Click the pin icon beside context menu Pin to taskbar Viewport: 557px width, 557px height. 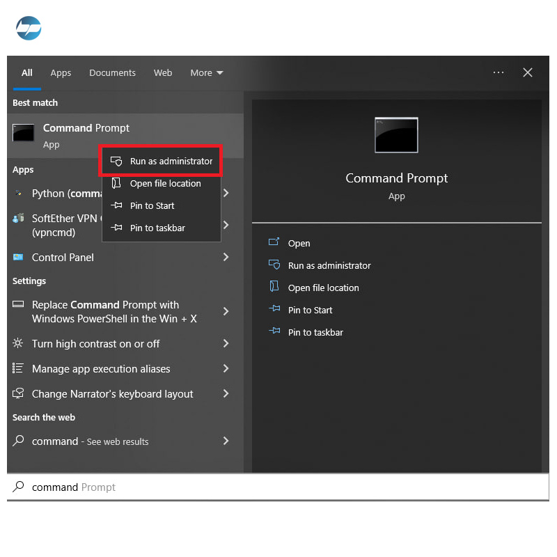click(116, 228)
